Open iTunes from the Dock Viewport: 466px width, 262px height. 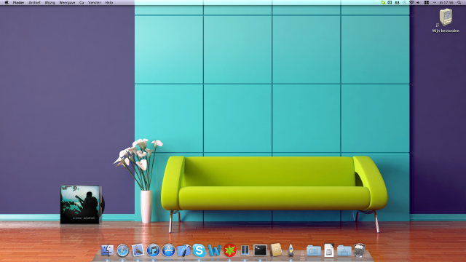click(153, 250)
